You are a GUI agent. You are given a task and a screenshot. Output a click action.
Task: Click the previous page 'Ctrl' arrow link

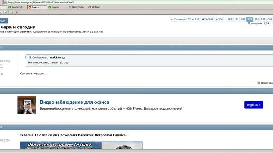219,19
